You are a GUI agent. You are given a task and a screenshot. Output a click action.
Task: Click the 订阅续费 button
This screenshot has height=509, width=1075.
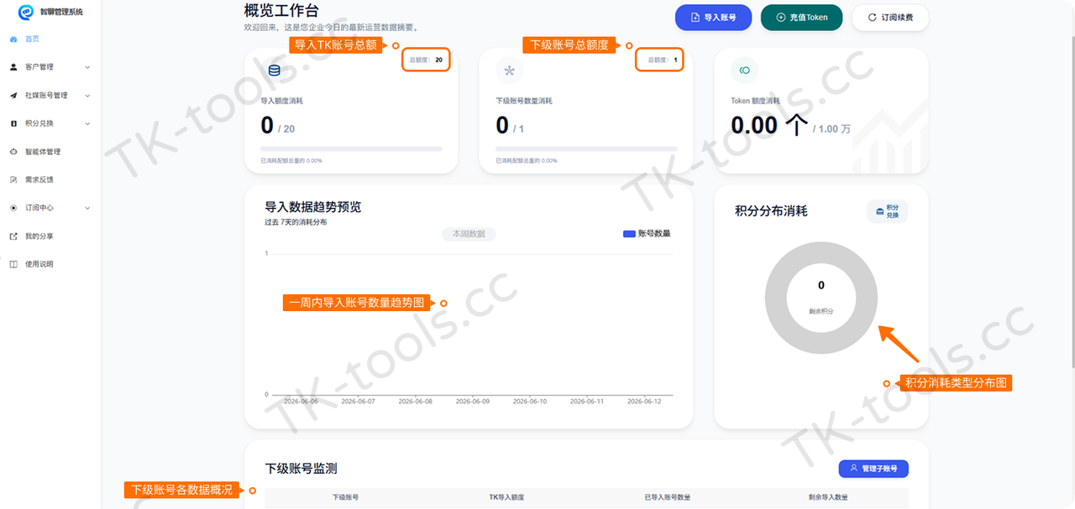890,18
